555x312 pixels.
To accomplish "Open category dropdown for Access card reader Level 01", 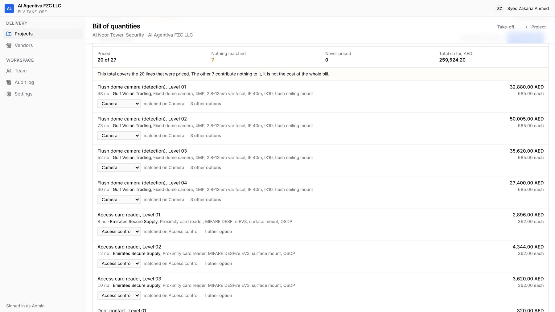I will point(119,232).
